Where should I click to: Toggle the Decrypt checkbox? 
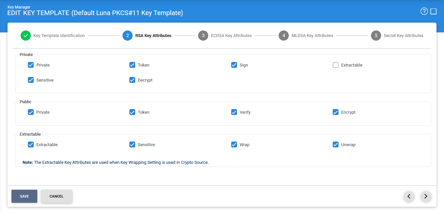coord(132,80)
